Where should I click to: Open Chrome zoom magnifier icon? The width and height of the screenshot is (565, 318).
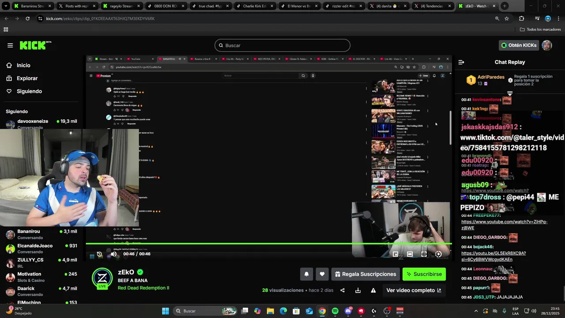click(497, 19)
